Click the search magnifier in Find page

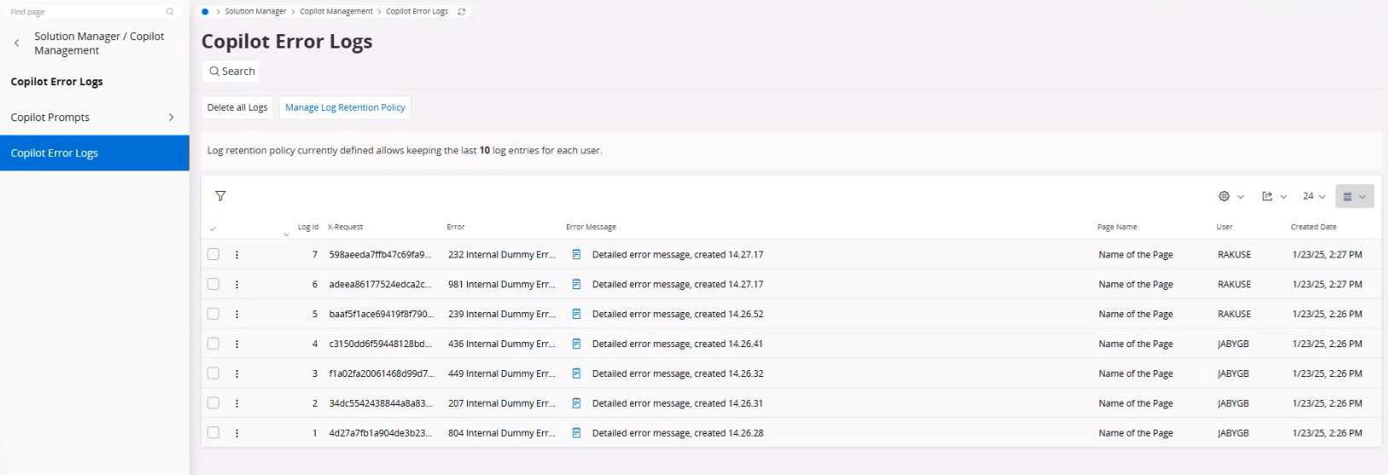[x=170, y=12]
